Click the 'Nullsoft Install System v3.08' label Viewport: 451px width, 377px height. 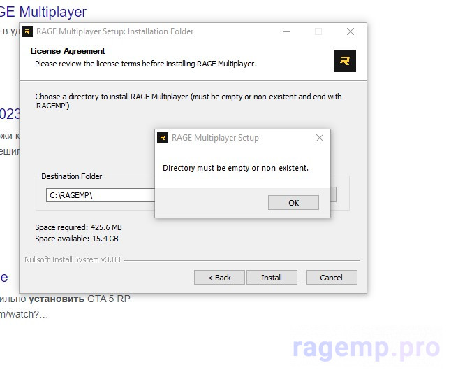(73, 259)
